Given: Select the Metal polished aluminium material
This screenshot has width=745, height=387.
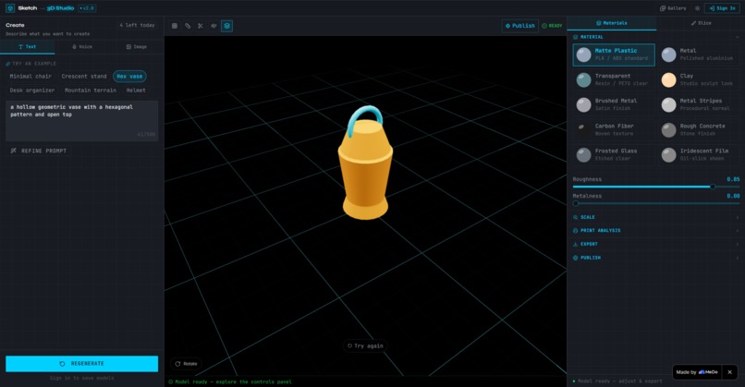Looking at the screenshot, I should (699, 54).
